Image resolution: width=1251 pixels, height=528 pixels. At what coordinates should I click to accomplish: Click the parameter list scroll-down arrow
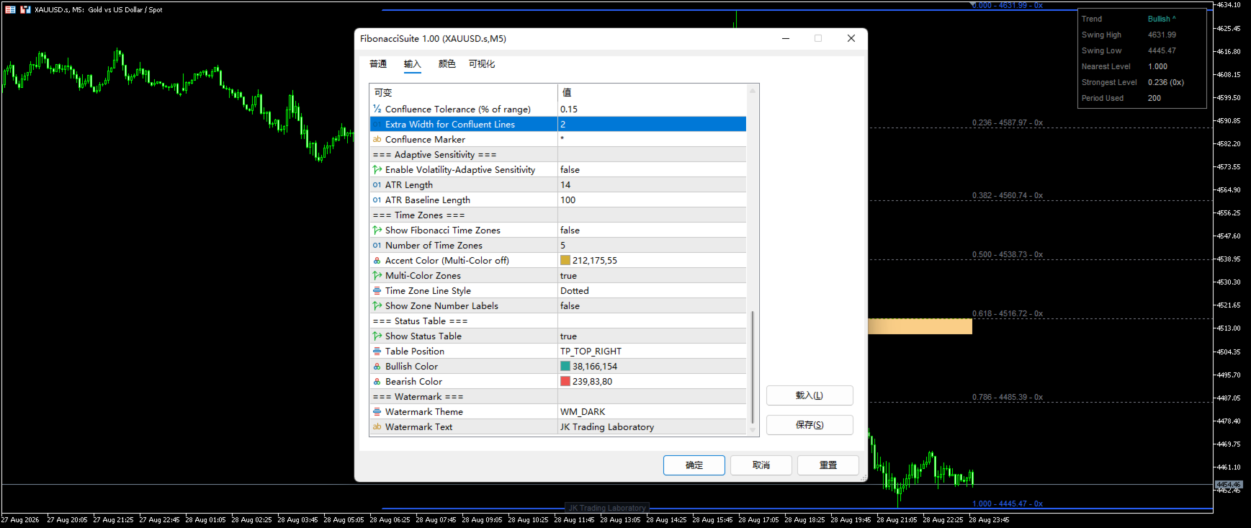tap(753, 430)
